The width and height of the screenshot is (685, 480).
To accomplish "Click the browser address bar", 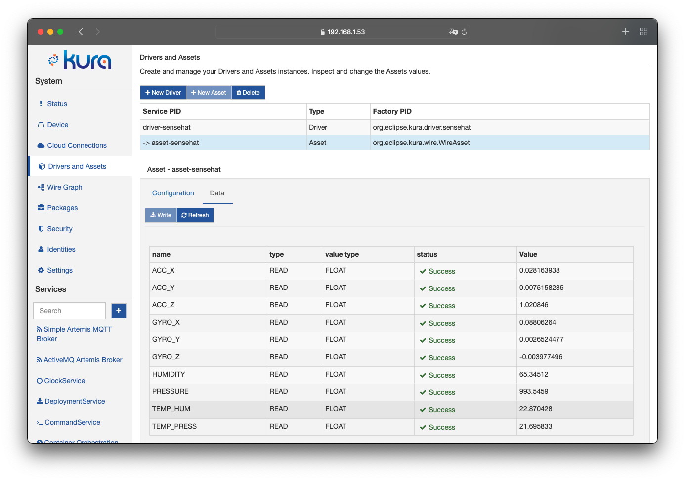I will click(342, 32).
